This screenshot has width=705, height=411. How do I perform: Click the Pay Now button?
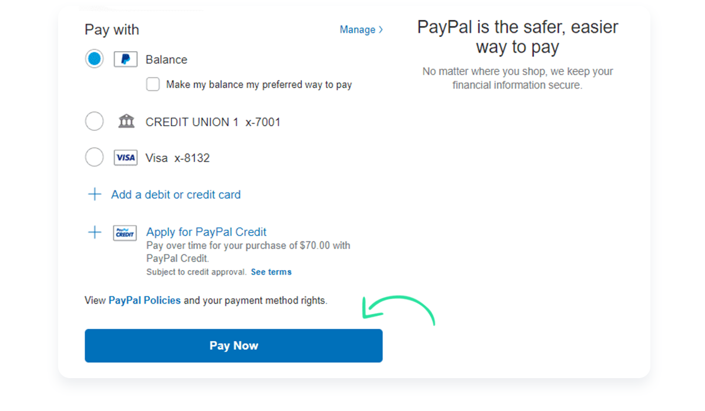234,345
